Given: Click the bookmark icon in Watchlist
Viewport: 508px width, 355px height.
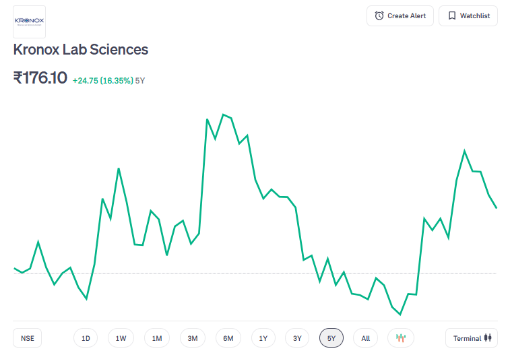Looking at the screenshot, I should 451,15.
